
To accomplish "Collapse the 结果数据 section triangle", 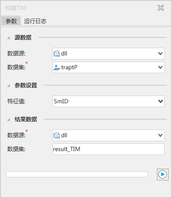I will point(9,119).
